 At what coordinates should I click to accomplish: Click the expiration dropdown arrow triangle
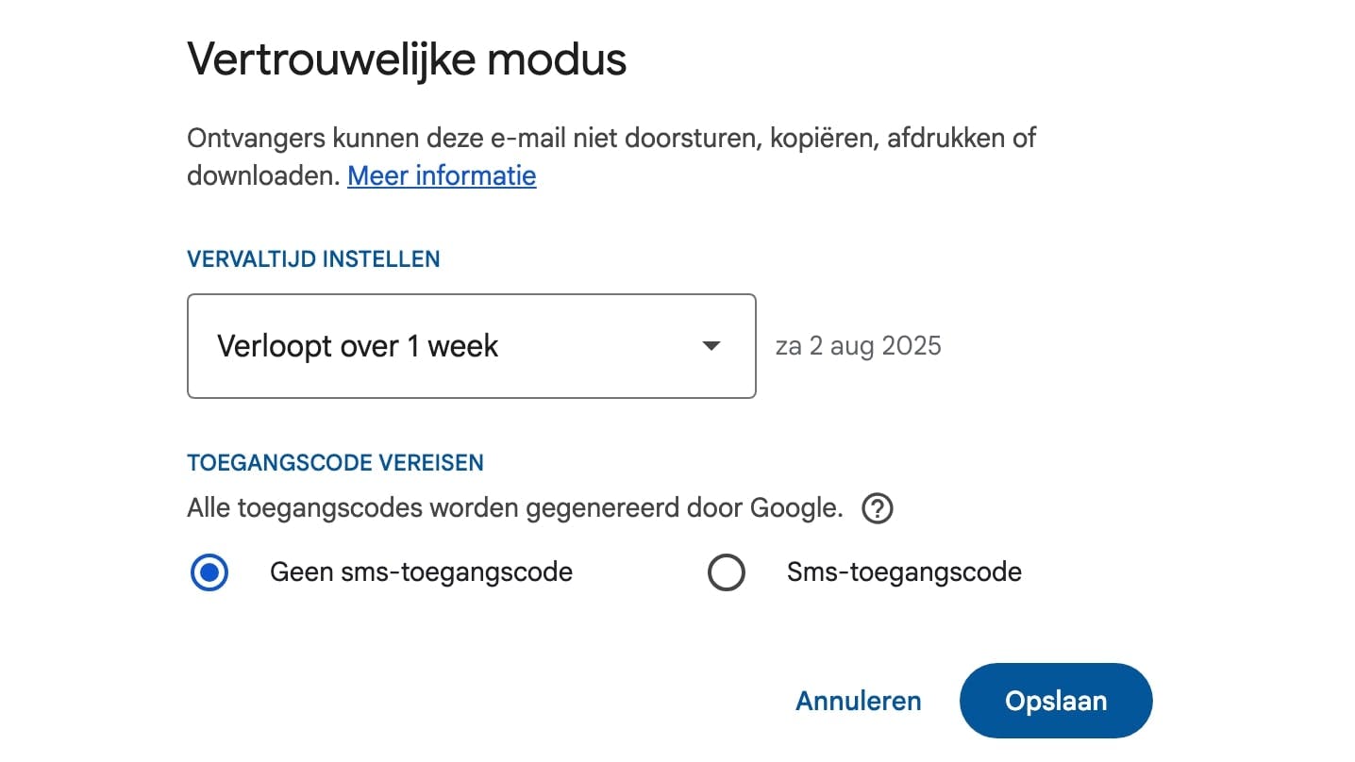pyautogui.click(x=711, y=346)
